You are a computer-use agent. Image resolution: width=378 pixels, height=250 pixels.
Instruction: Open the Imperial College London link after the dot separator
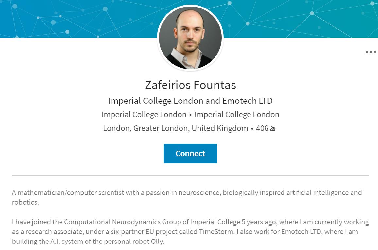[237, 115]
